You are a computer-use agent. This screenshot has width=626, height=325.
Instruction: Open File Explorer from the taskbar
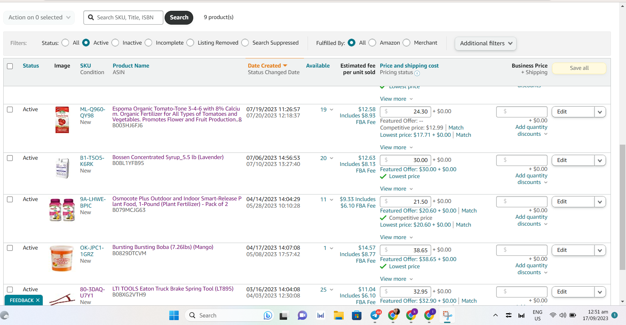(x=338, y=315)
